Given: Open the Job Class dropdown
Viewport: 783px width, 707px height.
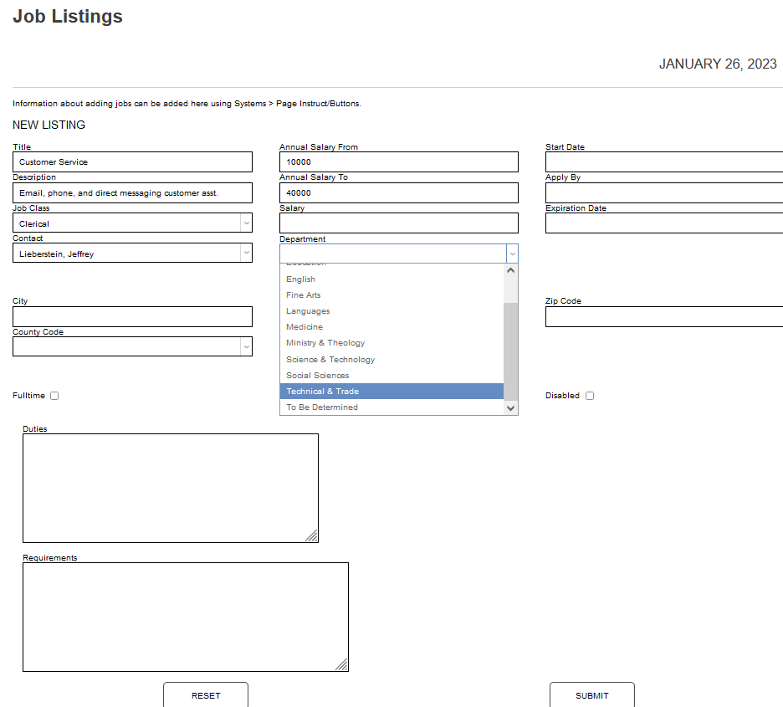Looking at the screenshot, I should pos(246,223).
